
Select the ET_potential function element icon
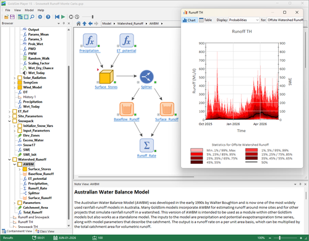point(127,41)
